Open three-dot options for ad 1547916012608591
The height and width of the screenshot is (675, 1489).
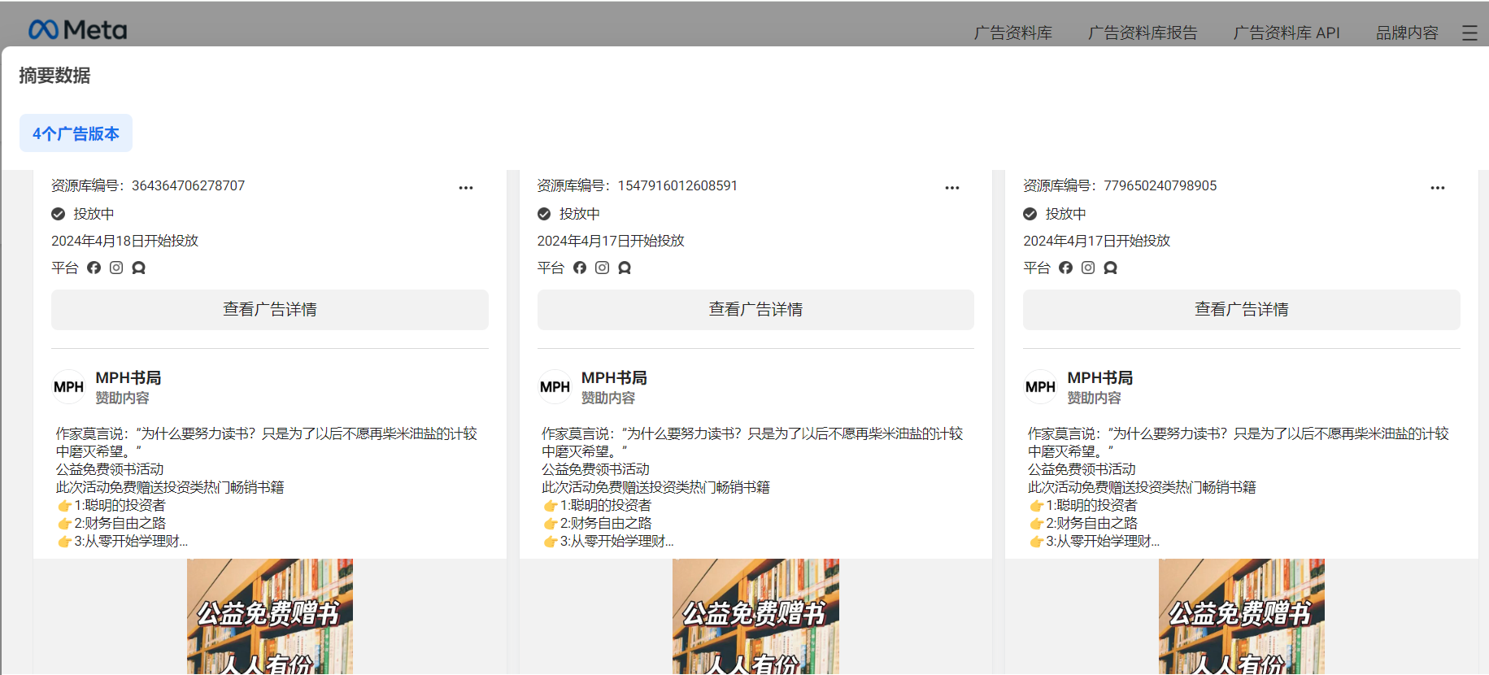coord(951,188)
